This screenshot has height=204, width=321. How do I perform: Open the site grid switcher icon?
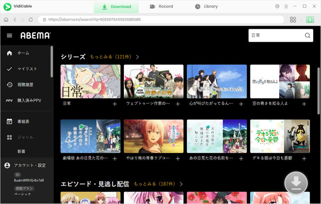[293, 20]
